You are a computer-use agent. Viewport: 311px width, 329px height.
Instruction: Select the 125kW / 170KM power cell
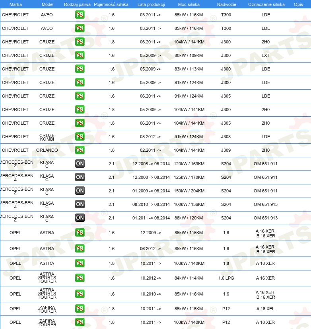pos(189,177)
